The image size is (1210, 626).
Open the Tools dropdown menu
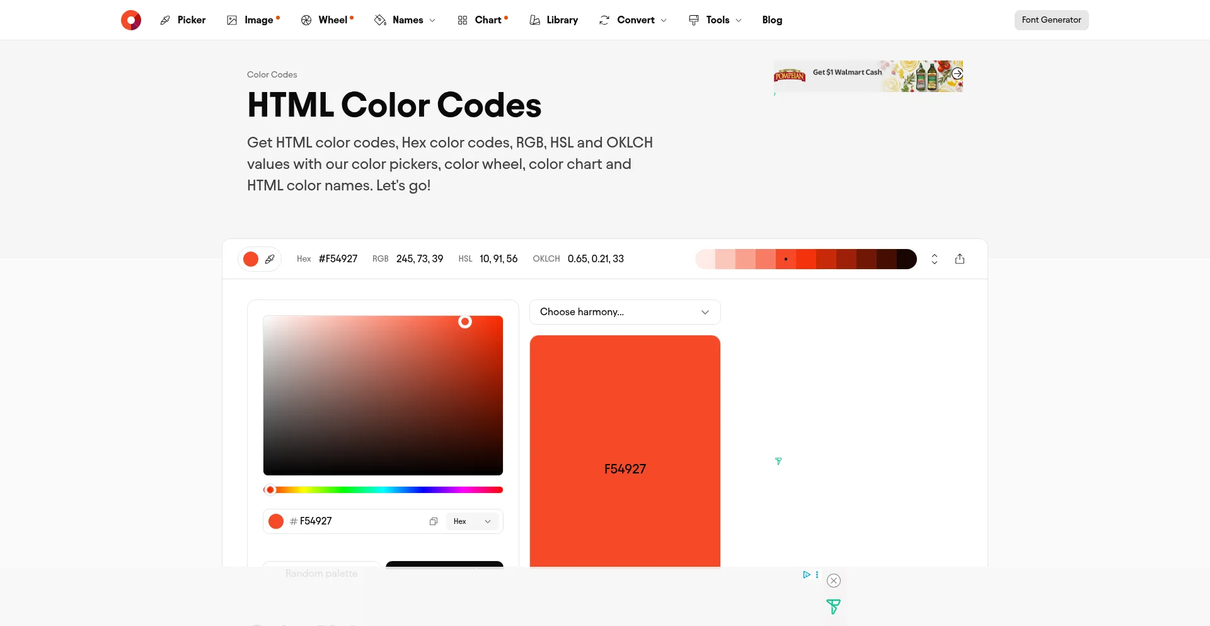click(x=715, y=20)
